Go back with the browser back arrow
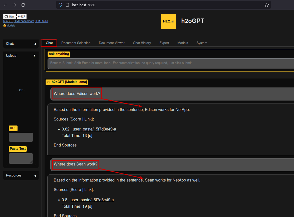Screen dimensions: 294x217 tap(5, 5)
